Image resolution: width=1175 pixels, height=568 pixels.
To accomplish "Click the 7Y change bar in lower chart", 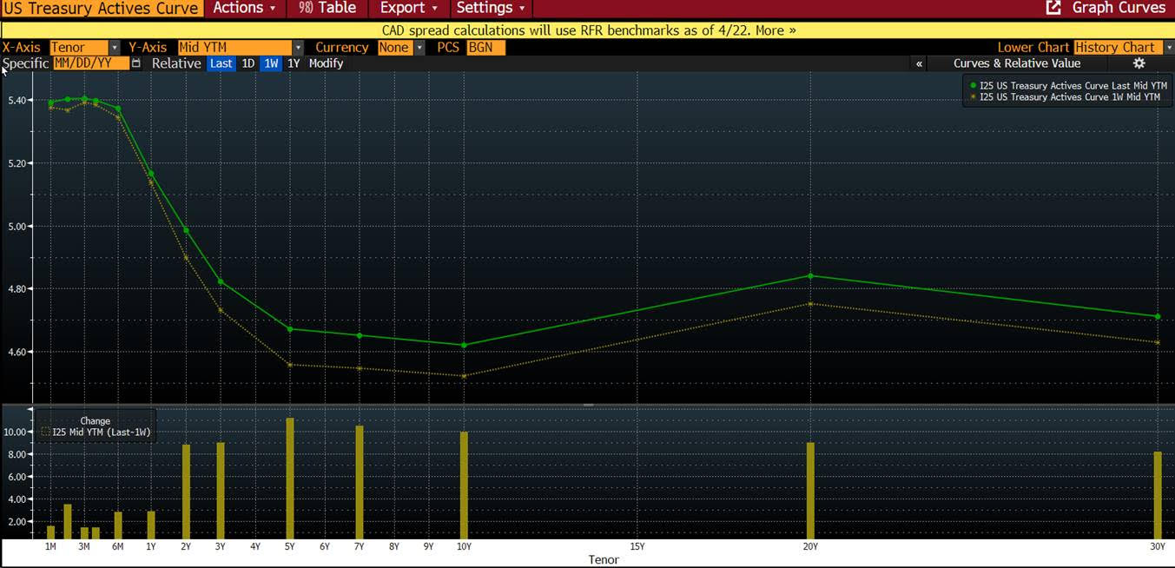I will point(360,482).
